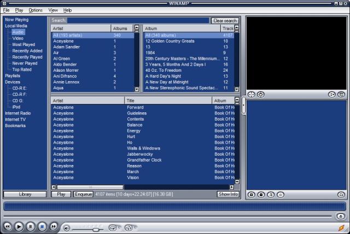Click in the Search field
350x234 pixels.
[x=138, y=21]
